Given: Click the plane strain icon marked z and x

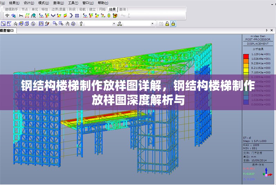Looking at the screenshot, I should pos(103,16).
